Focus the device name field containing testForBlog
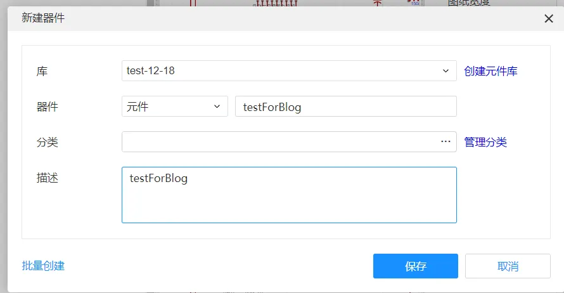 point(346,106)
